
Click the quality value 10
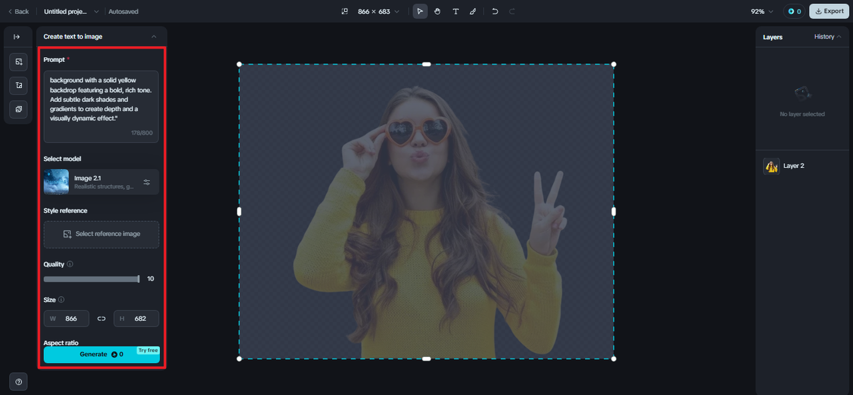pos(151,278)
